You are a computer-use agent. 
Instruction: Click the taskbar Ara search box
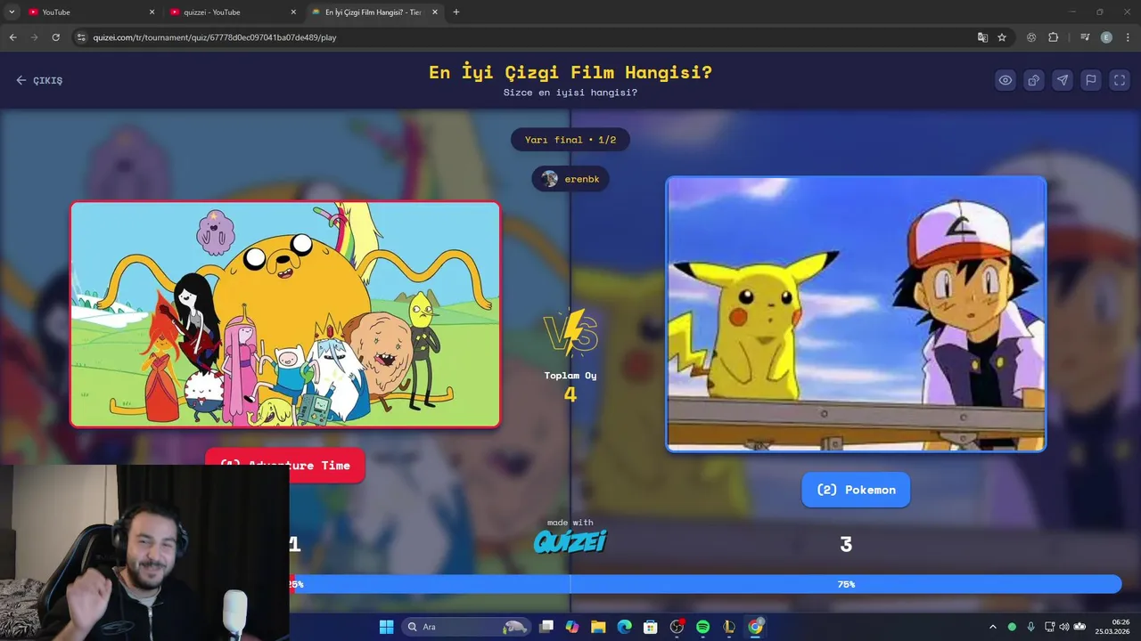click(x=465, y=627)
